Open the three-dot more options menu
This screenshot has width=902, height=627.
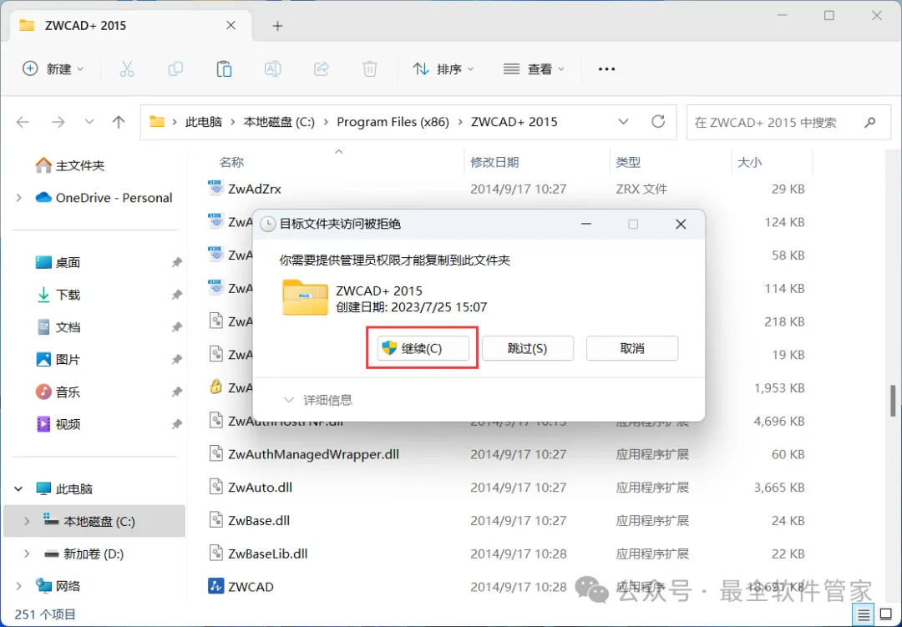606,69
